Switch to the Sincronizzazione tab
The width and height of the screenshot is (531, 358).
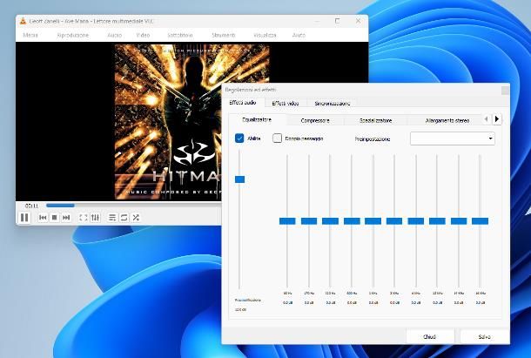point(333,104)
